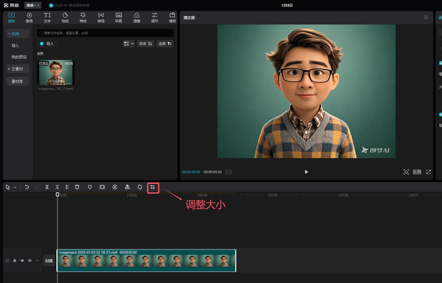442x283 pixels.
Task: Click the mirror flip icon
Action: 127,187
